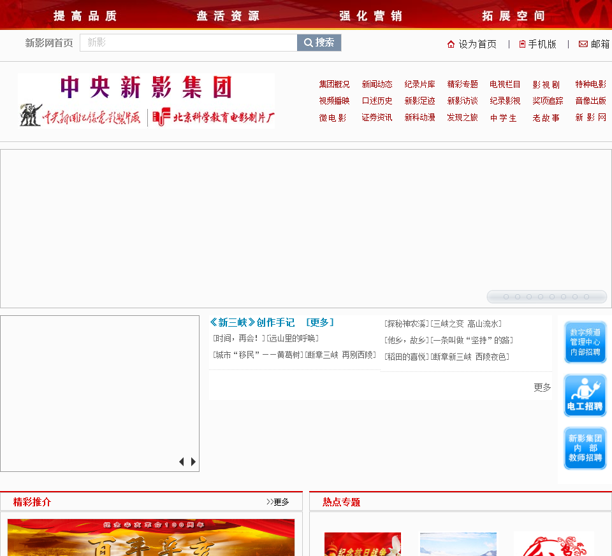Select the fourth banner carousel dot

coord(541,297)
